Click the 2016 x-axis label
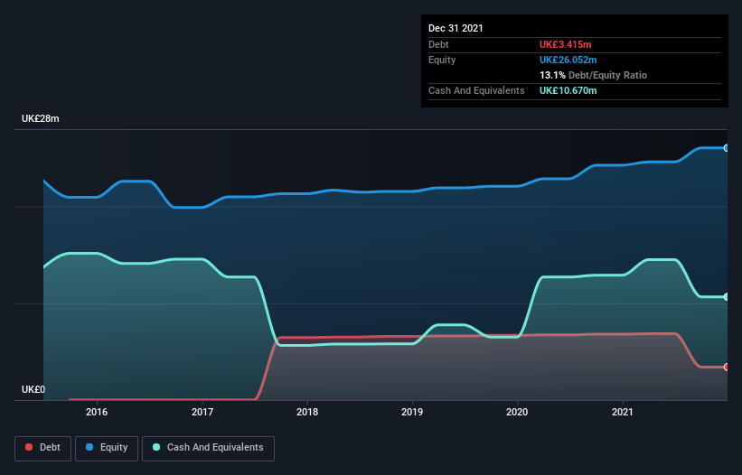Screen dimensions: 742x475 point(97,412)
